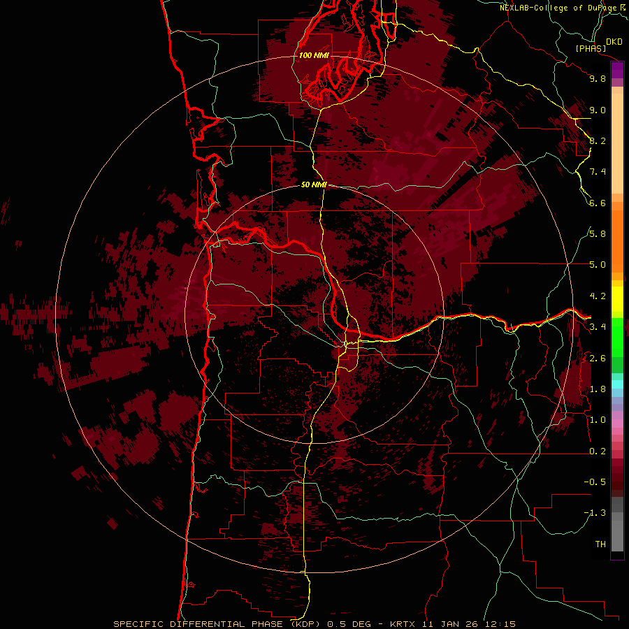Click the purple top segment of the color bar
Screen dimensions: 629x629
tap(617, 71)
